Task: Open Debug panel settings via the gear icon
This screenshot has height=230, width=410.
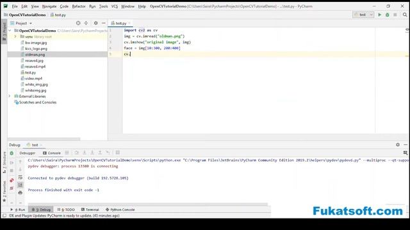Action: click(398, 145)
